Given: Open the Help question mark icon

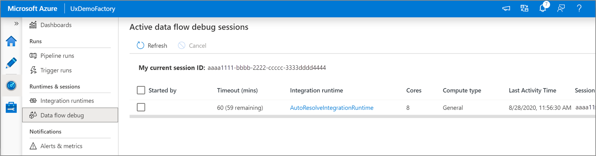Looking at the screenshot, I should (579, 8).
